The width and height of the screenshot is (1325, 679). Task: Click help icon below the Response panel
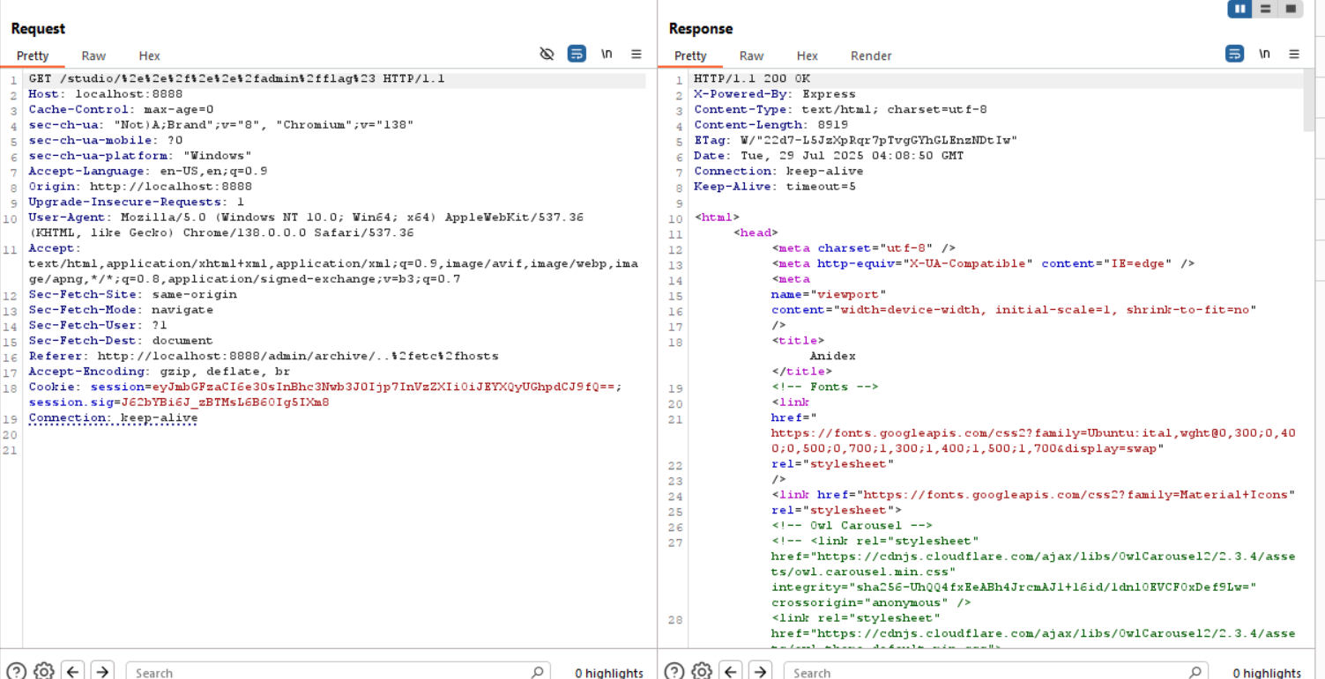674,672
